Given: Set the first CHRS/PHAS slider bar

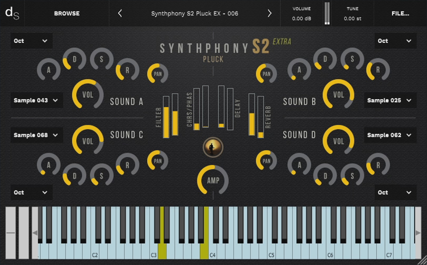Looking at the screenshot, I should point(196,109).
